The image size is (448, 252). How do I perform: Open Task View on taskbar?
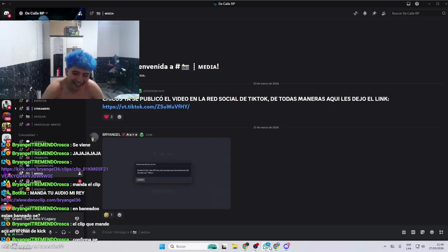(x=224, y=246)
